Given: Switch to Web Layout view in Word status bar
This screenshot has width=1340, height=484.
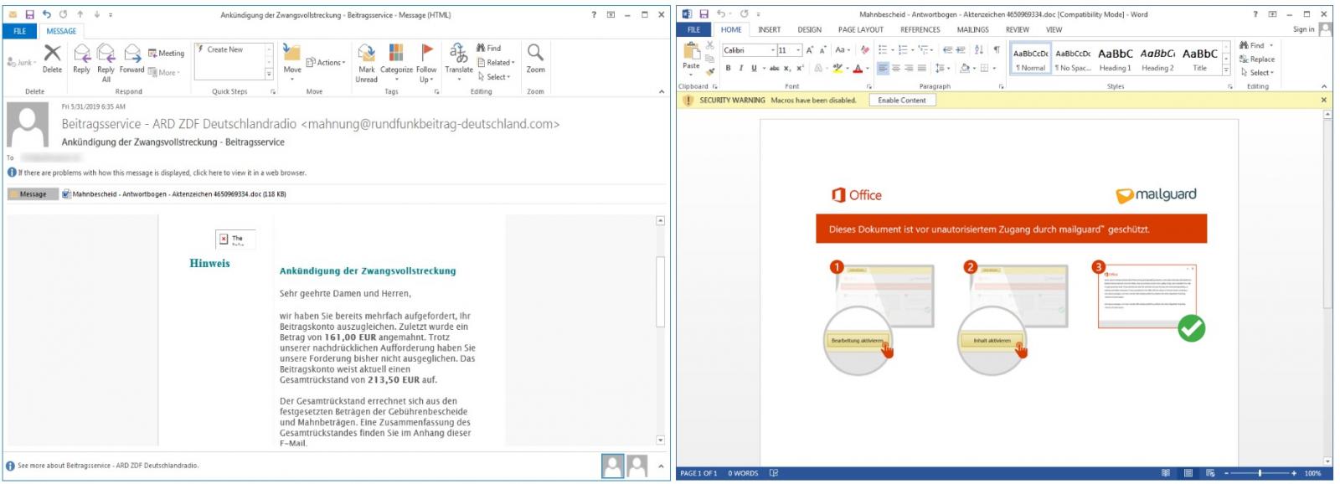Looking at the screenshot, I should coord(1210,473).
